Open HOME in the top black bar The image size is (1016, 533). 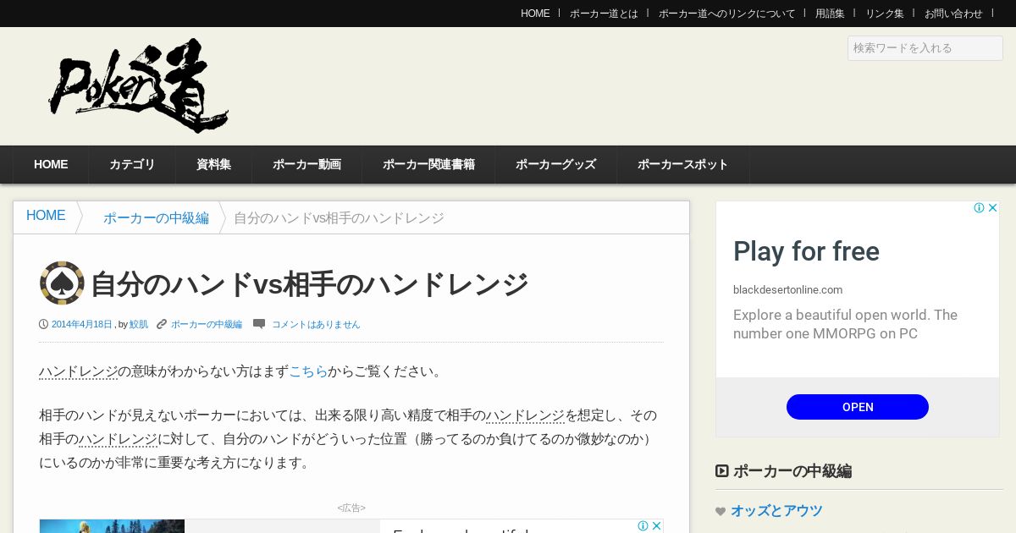(535, 14)
